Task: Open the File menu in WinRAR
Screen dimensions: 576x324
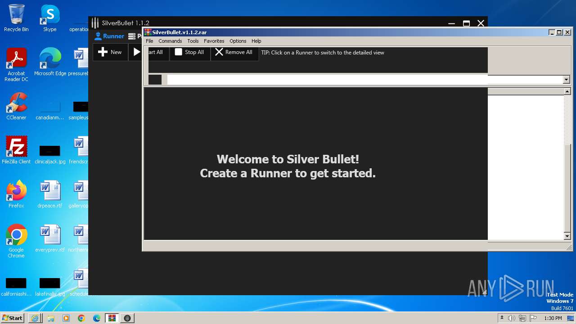Action: pos(149,41)
